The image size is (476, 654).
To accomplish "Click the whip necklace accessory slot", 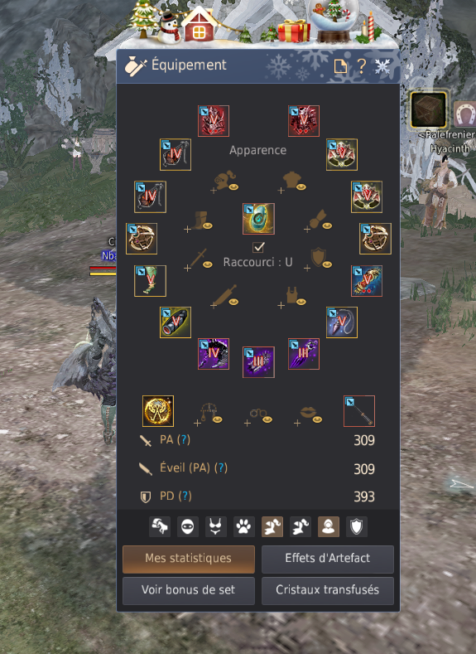I will coord(342,322).
